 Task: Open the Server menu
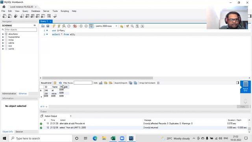[46, 11]
